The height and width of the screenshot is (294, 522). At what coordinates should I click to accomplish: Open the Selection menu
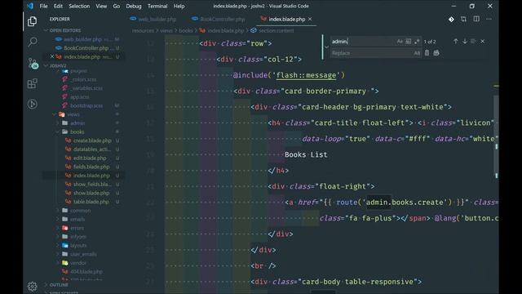[79, 6]
